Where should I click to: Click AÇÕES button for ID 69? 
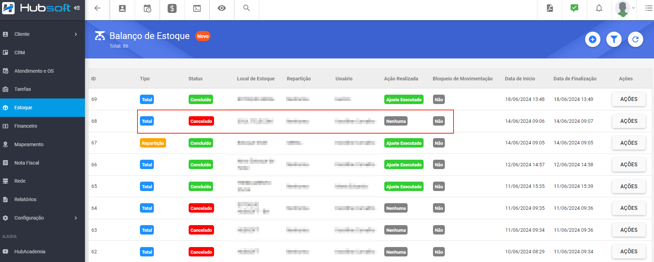(629, 99)
